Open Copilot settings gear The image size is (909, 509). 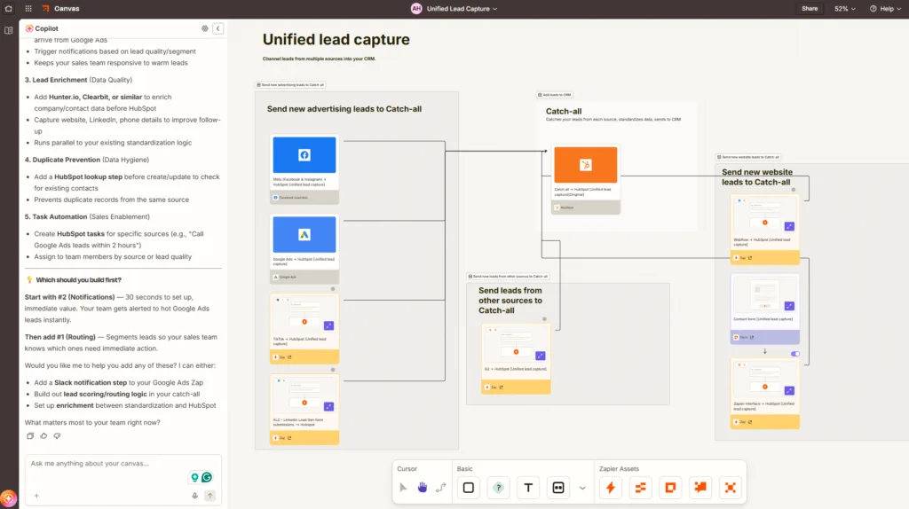click(205, 28)
